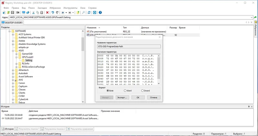Click the Тип column header
This screenshot has height=136, width=258.
pos(131,28)
